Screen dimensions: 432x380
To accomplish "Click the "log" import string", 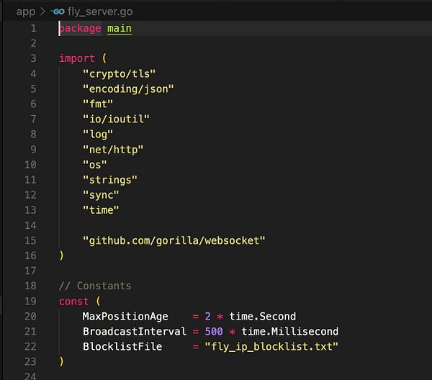I will 98,135.
